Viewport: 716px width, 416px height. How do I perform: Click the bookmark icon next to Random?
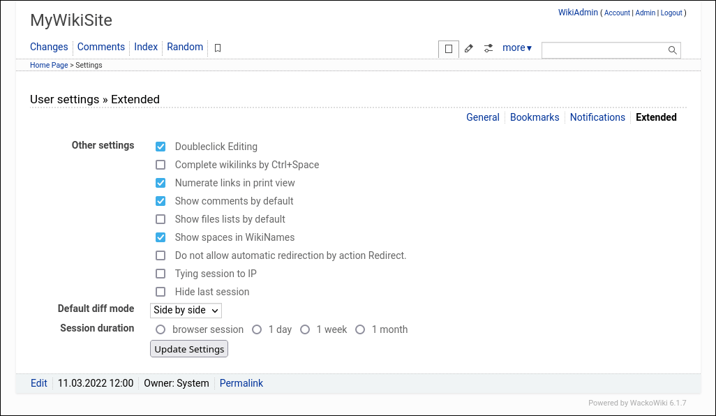point(216,47)
